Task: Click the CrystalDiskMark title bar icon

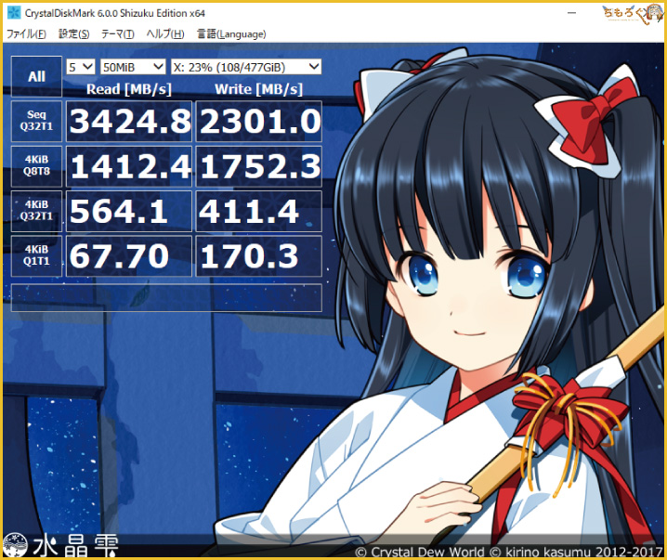Action: 14,13
